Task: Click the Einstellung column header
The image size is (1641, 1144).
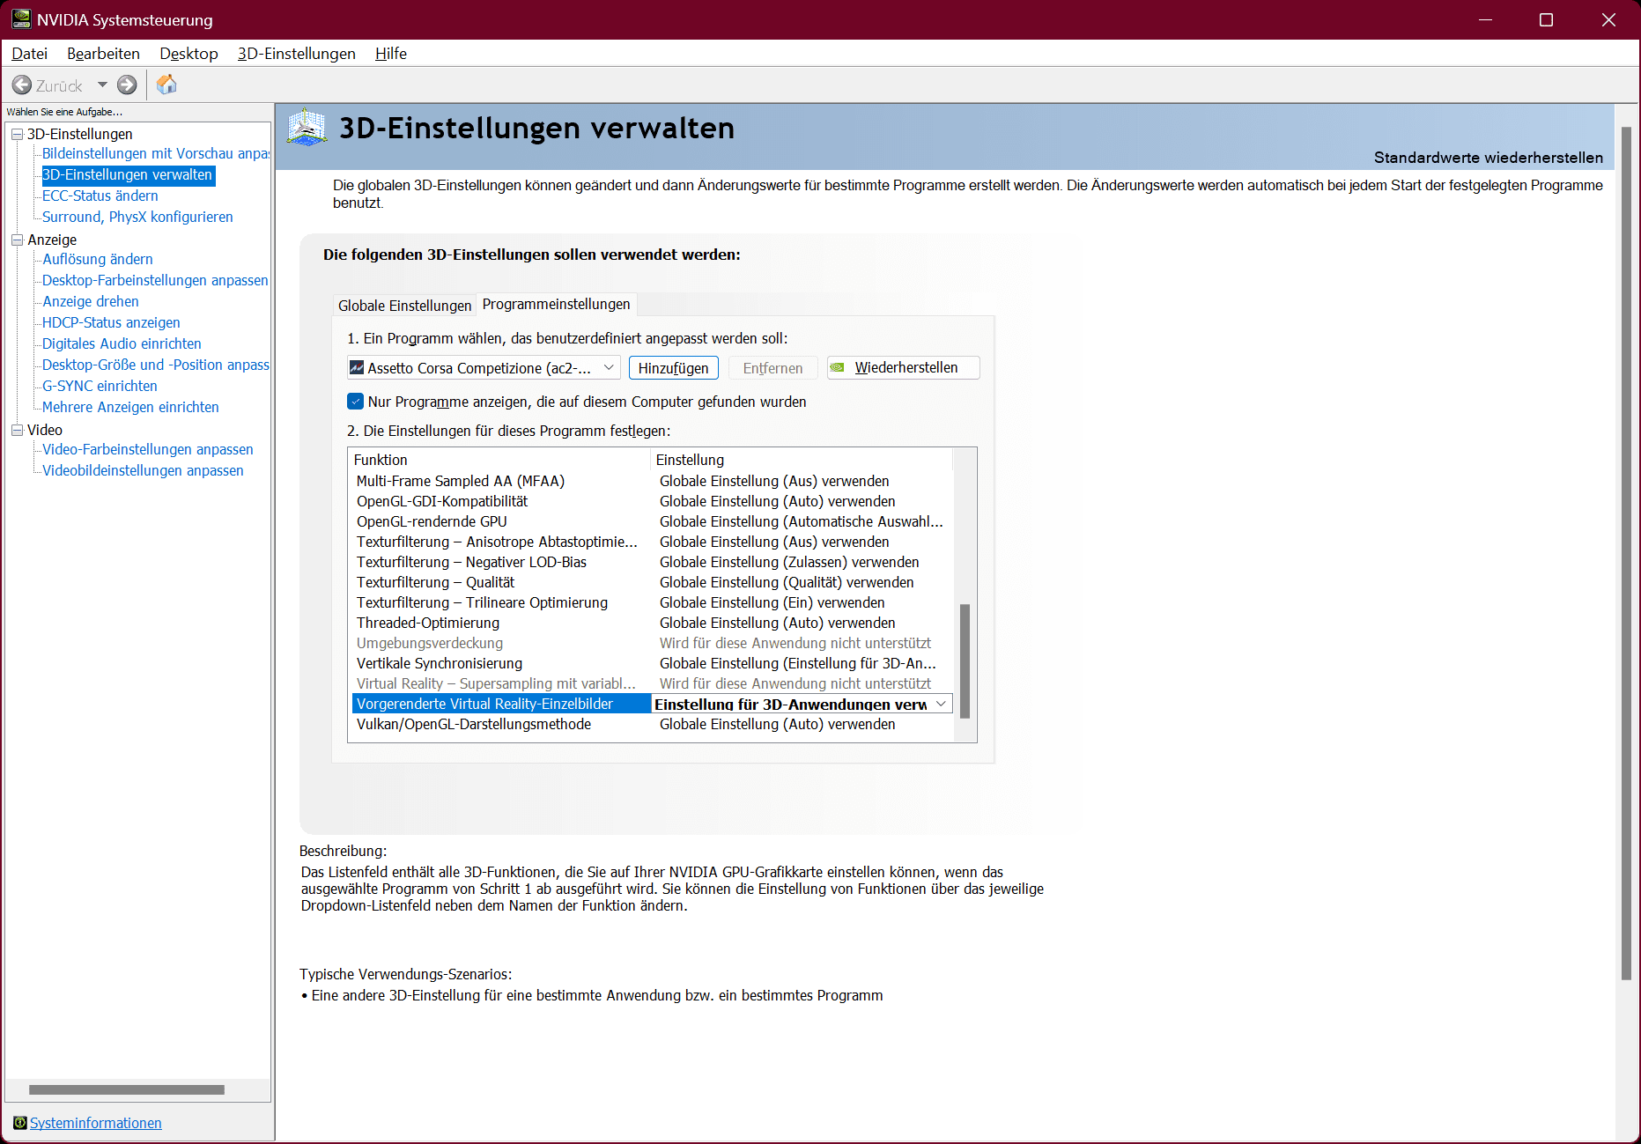Action: click(802, 460)
